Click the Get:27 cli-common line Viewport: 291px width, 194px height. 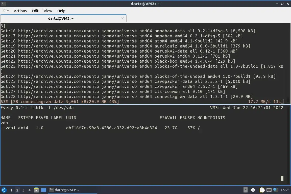(113, 91)
